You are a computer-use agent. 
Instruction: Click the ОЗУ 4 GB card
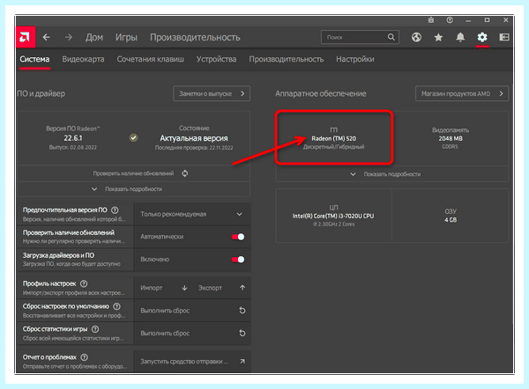pyautogui.click(x=451, y=216)
